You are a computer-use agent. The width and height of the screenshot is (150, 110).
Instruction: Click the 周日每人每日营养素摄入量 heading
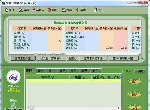(x=70, y=23)
